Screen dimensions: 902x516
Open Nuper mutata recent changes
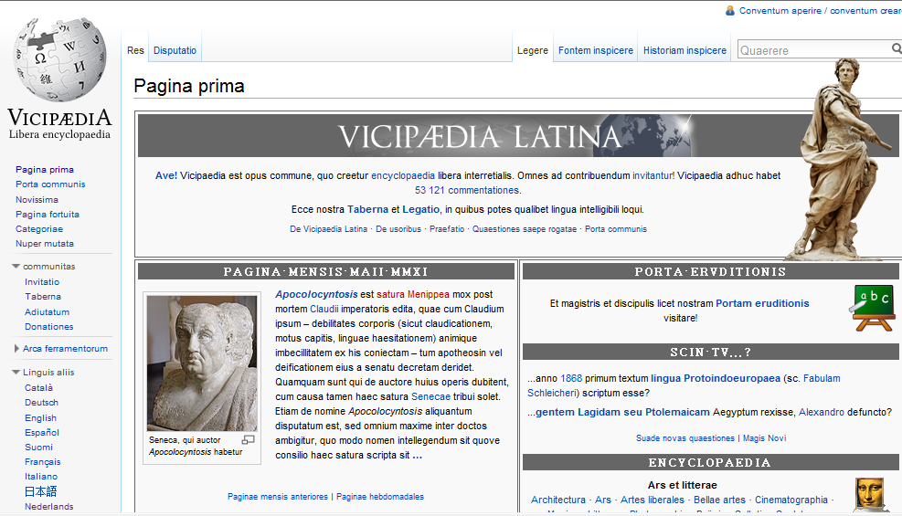click(45, 244)
